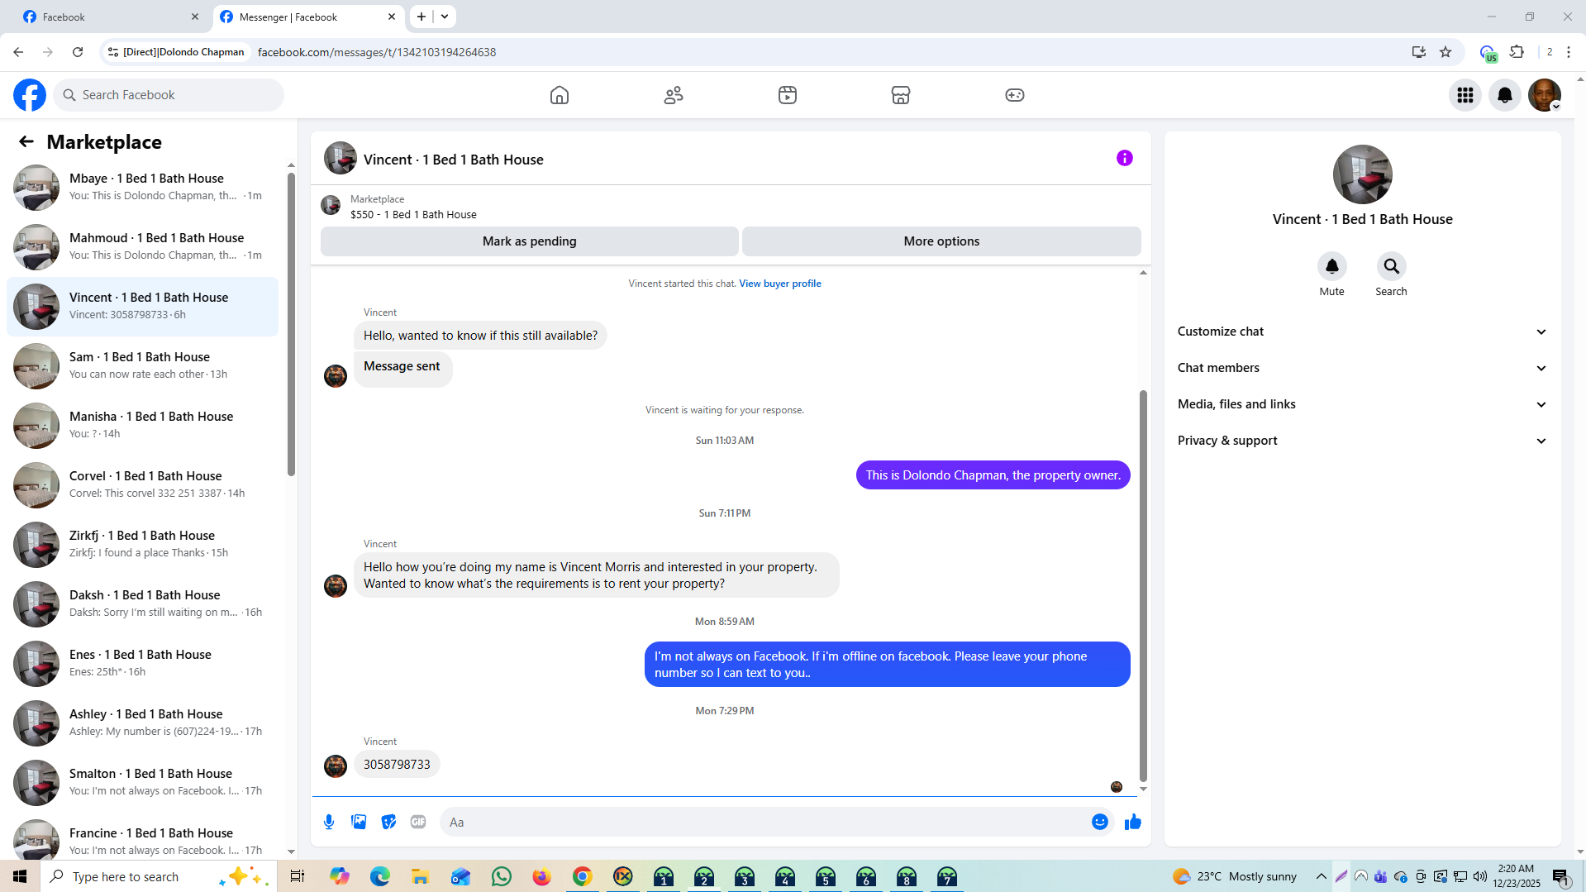Search in conversation with magnifier icon
This screenshot has width=1586, height=892.
pos(1391,266)
